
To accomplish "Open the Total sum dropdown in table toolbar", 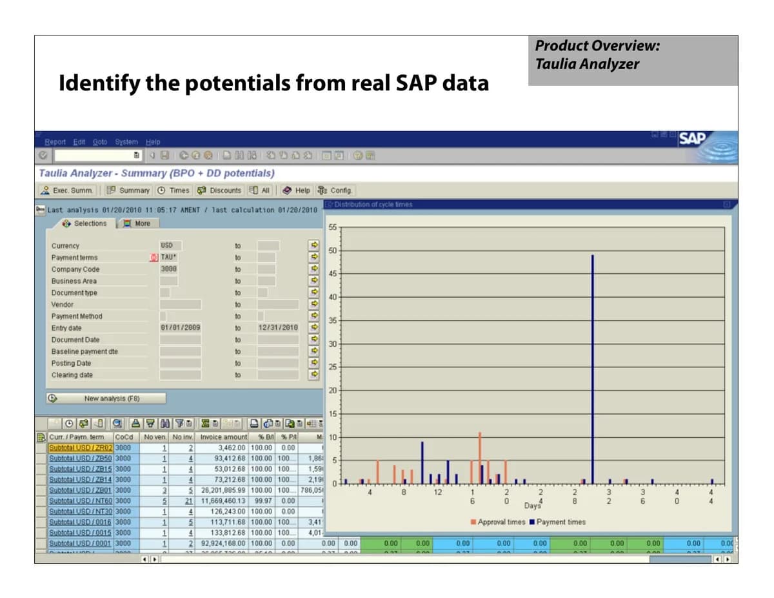I will [215, 424].
